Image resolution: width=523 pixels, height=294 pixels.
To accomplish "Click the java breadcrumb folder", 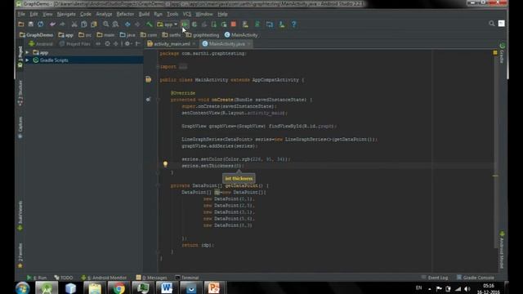I will point(127,35).
